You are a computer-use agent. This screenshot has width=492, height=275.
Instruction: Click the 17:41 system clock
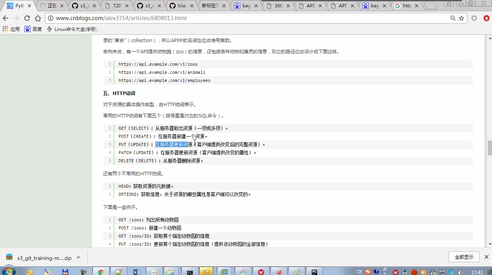477,272
